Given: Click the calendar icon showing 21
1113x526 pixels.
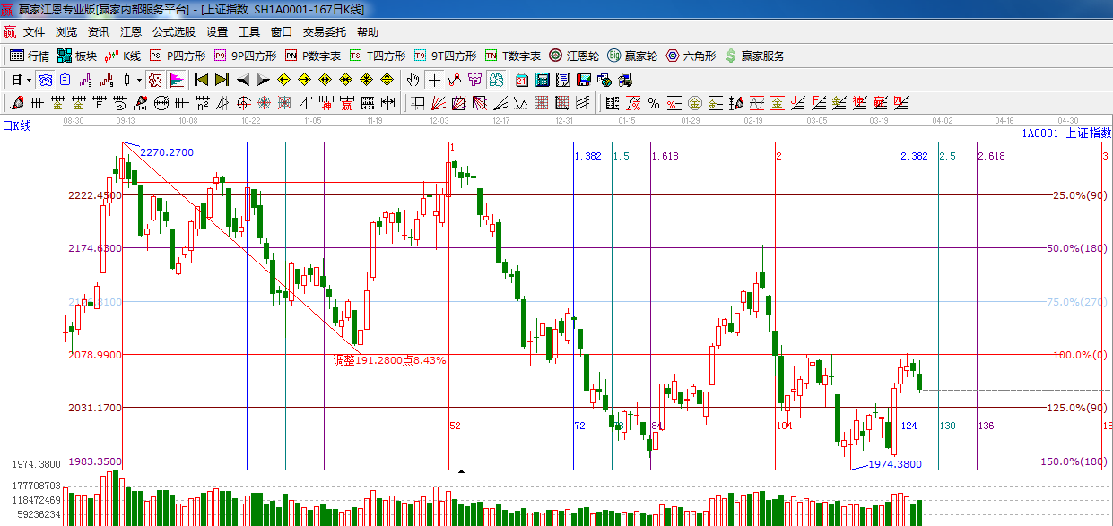Looking at the screenshot, I should coord(520,80).
